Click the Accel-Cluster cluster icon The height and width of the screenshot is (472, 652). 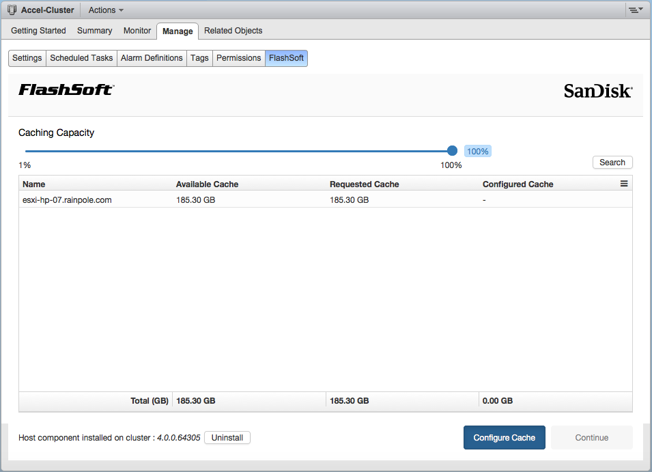point(12,10)
